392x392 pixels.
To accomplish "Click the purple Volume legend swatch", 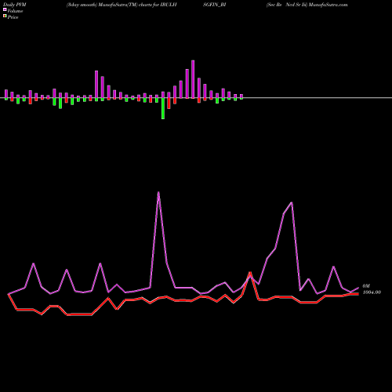I will click(5, 9).
